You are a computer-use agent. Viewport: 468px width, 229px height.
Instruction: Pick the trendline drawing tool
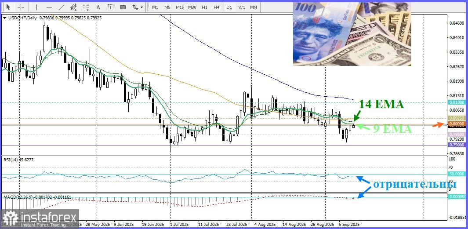click(x=62, y=7)
